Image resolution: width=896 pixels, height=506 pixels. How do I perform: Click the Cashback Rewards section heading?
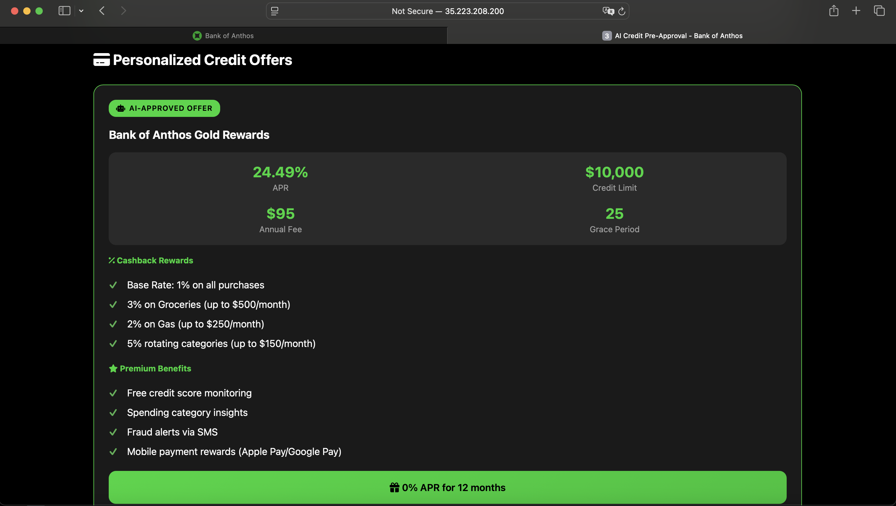pyautogui.click(x=151, y=261)
